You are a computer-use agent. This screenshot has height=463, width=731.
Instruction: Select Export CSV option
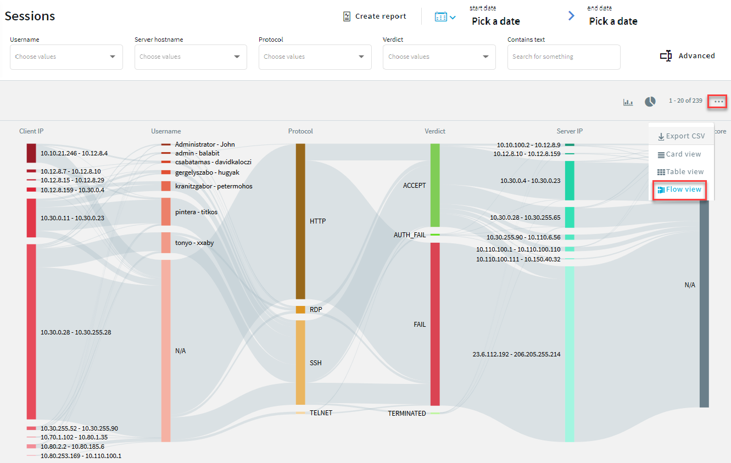(x=681, y=136)
